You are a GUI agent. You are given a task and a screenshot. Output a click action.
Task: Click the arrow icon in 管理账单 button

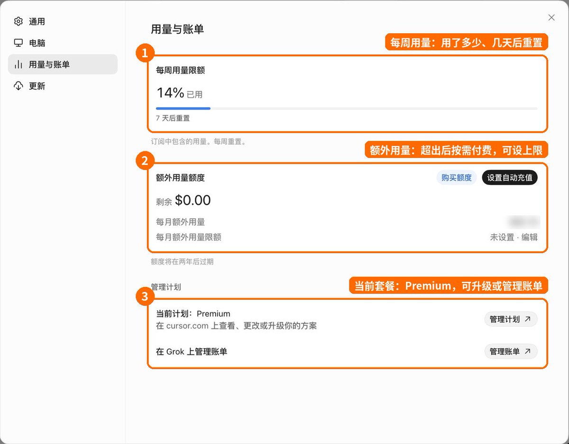tap(527, 351)
